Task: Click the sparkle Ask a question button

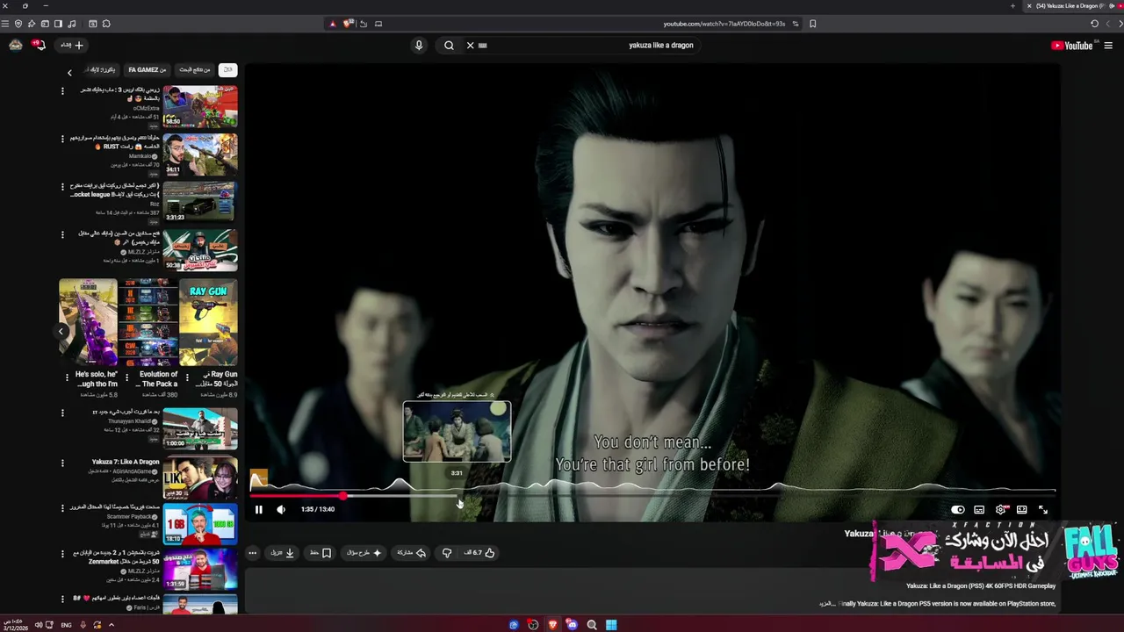Action: (364, 553)
